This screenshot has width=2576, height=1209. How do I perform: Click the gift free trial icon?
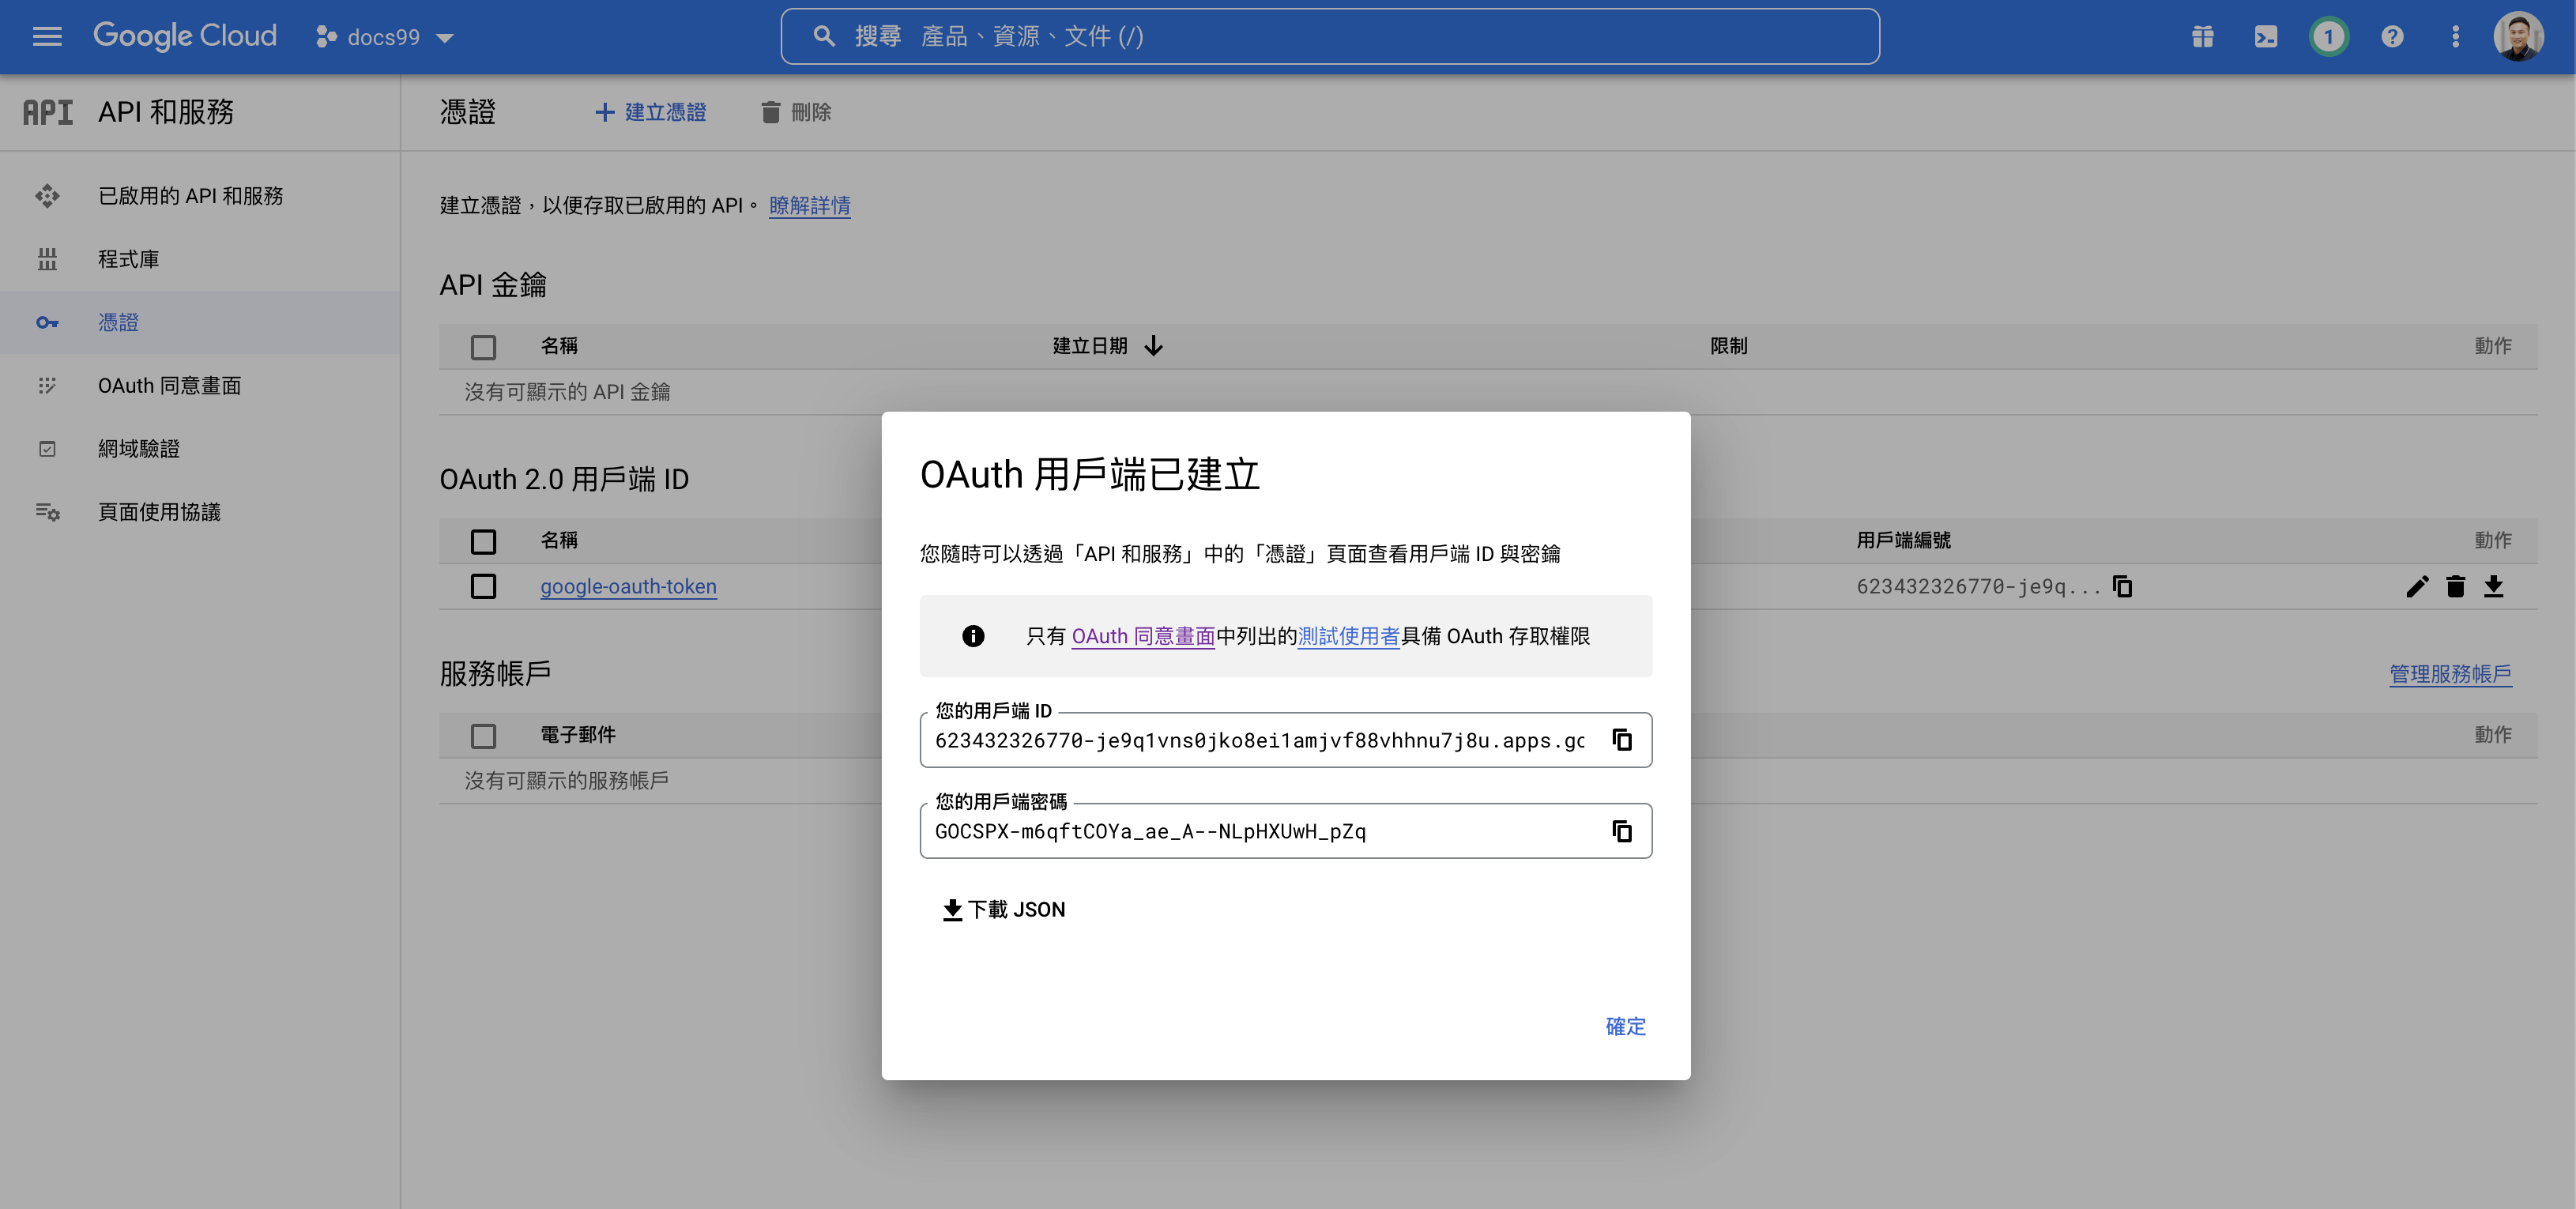(x=2202, y=37)
